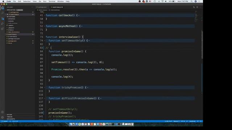This screenshot has height=130, width=232.
Task: Click the Time Machine icon in the menu bar
Action: pos(155,1)
